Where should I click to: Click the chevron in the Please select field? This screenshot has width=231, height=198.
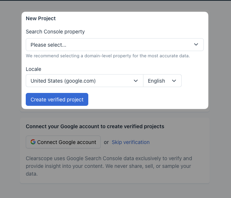point(196,45)
